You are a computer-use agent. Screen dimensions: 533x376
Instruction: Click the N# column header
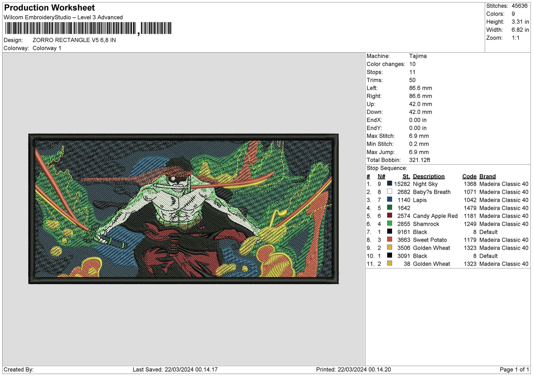click(x=381, y=176)
